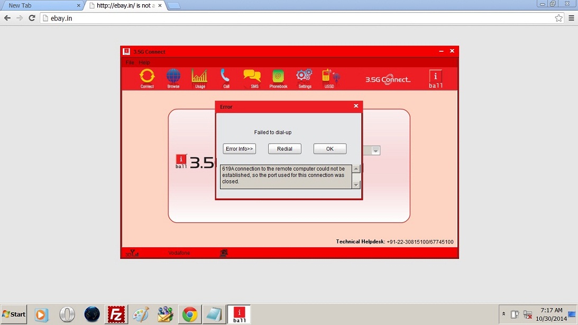The height and width of the screenshot is (325, 578).
Task: Open the SMS messages icon
Action: click(x=252, y=78)
